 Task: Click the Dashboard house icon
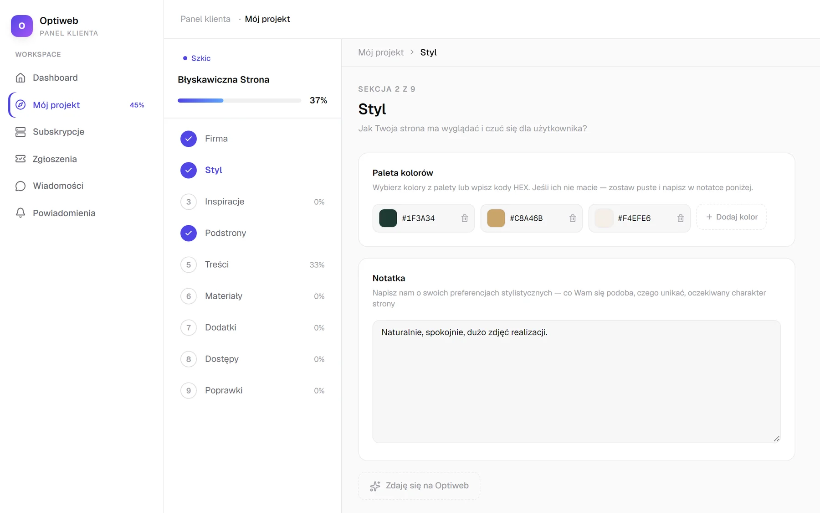pos(20,78)
